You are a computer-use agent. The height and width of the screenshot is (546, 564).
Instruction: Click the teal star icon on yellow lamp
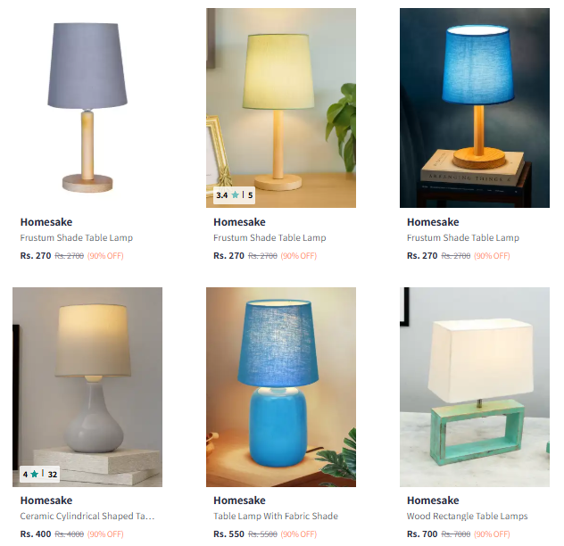(x=236, y=195)
